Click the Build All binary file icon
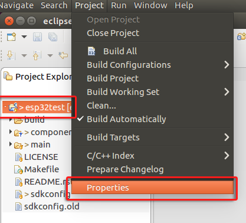The height and width of the screenshot is (223, 246). pos(91,51)
